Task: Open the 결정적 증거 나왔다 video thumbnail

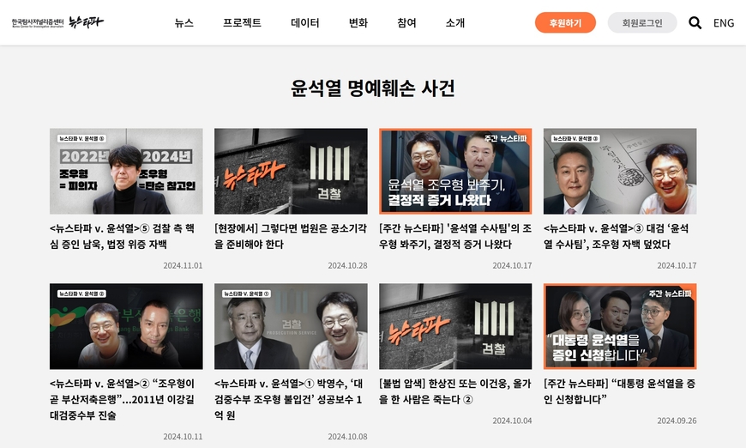Action: [455, 171]
